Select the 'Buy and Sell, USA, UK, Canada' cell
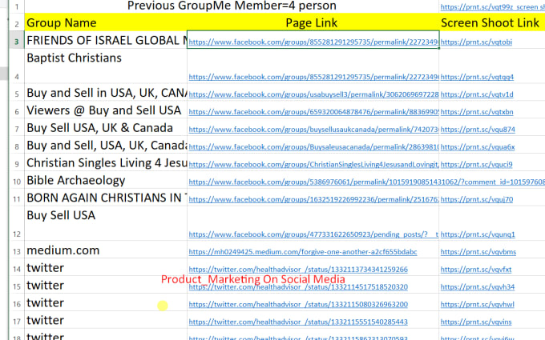Screen dimensions: 545x340 [x=106, y=145]
